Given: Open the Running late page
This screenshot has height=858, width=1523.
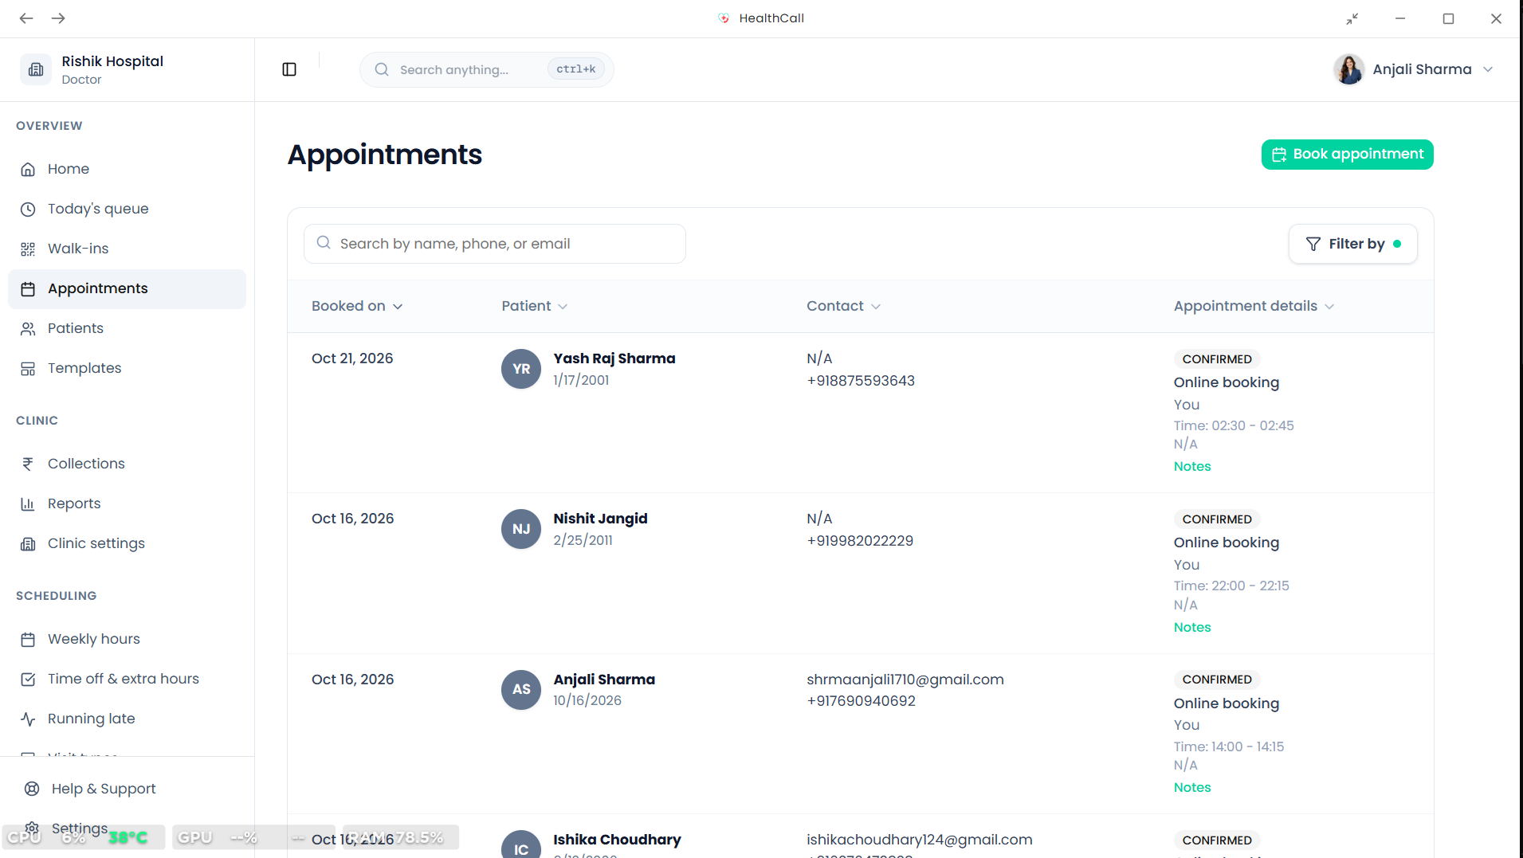Looking at the screenshot, I should (127, 719).
